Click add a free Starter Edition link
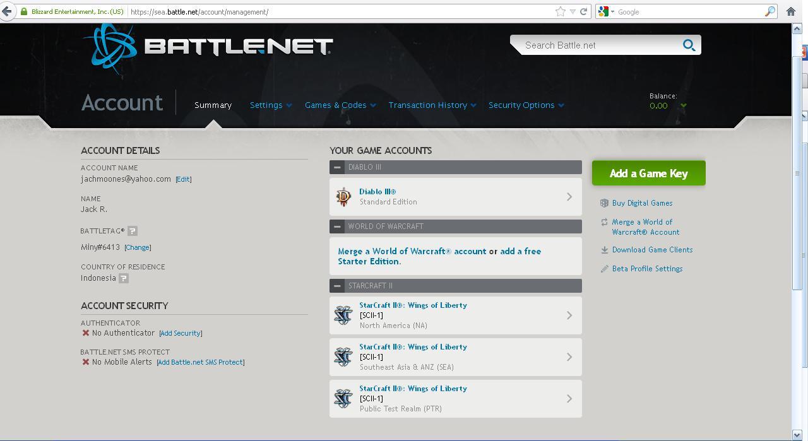 pos(439,256)
